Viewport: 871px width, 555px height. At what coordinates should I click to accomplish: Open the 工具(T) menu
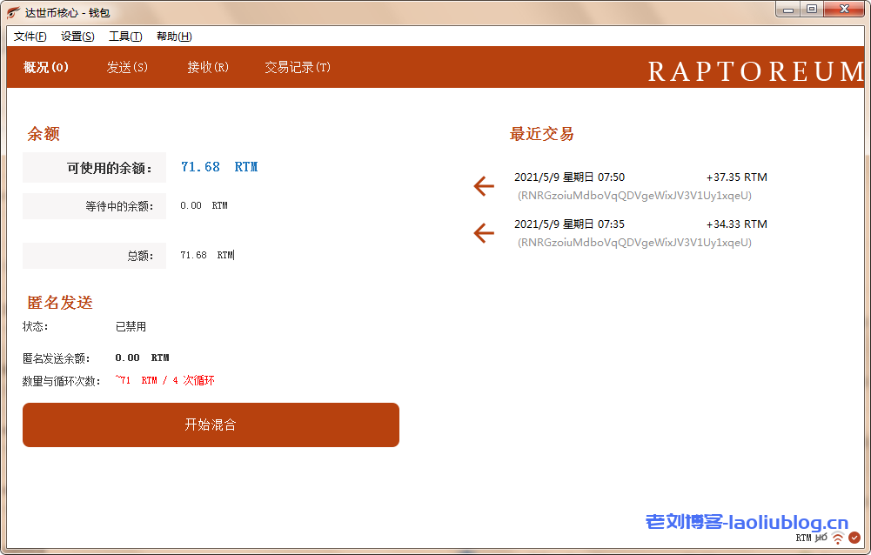125,37
